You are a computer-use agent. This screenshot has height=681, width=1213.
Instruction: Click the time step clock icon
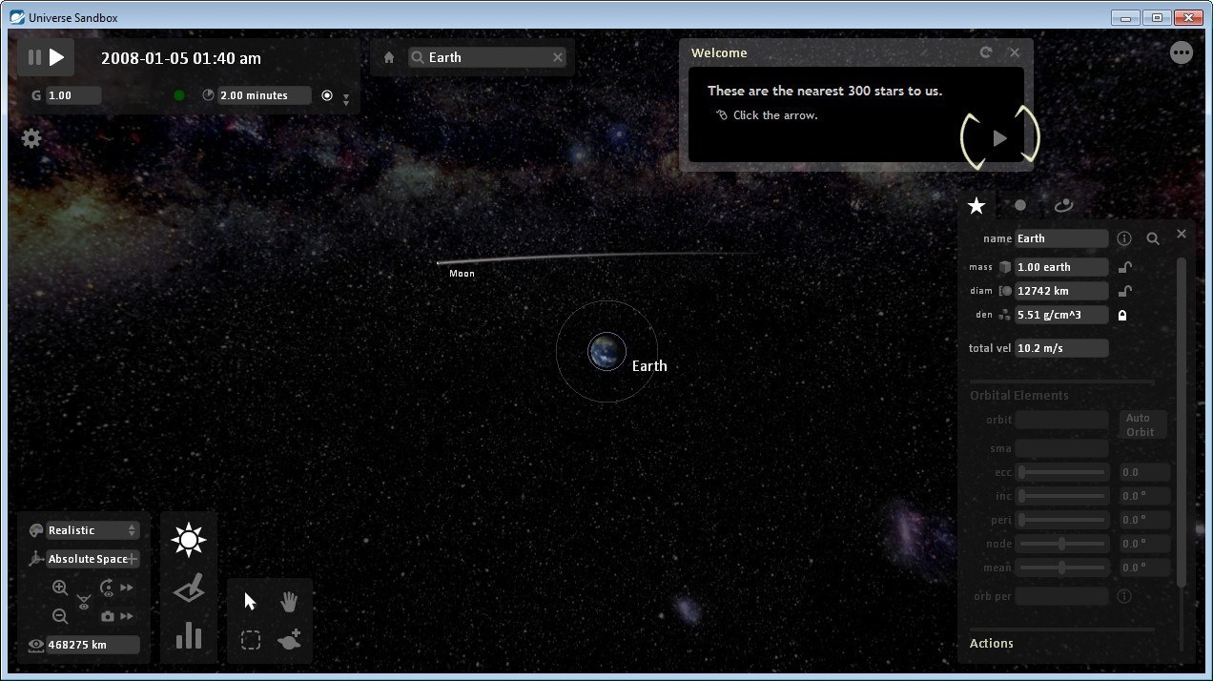[x=209, y=95]
